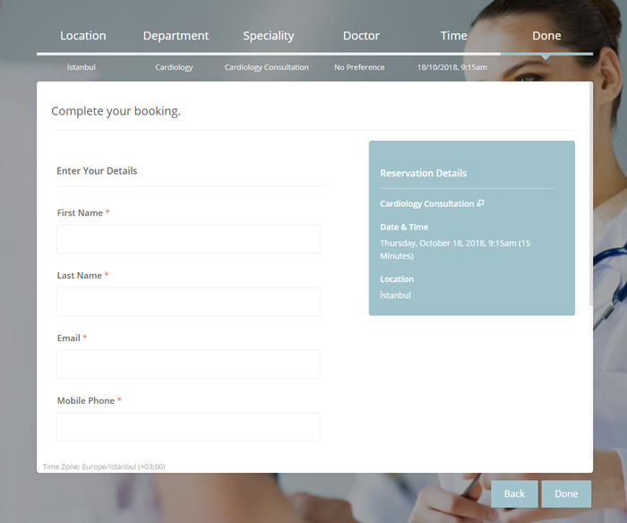This screenshot has width=627, height=523.
Task: Click "18/10/2018, 9:15am" under the Time step
Action: click(451, 67)
